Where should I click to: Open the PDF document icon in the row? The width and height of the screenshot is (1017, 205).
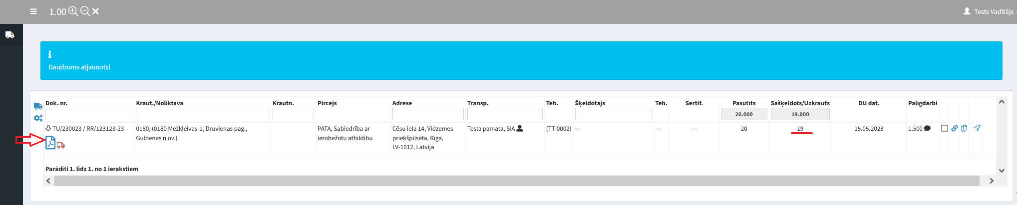point(50,143)
